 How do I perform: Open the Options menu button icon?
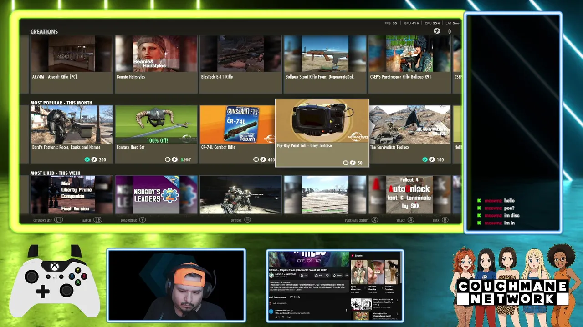(247, 220)
